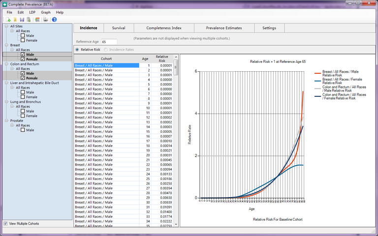Click the Open file toolbar icon
The height and width of the screenshot is (236, 378).
pos(16,20)
